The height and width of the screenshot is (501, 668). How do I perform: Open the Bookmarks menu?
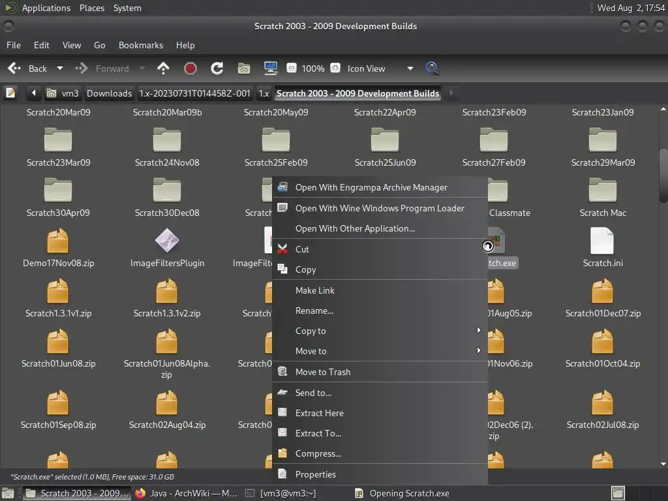[141, 45]
